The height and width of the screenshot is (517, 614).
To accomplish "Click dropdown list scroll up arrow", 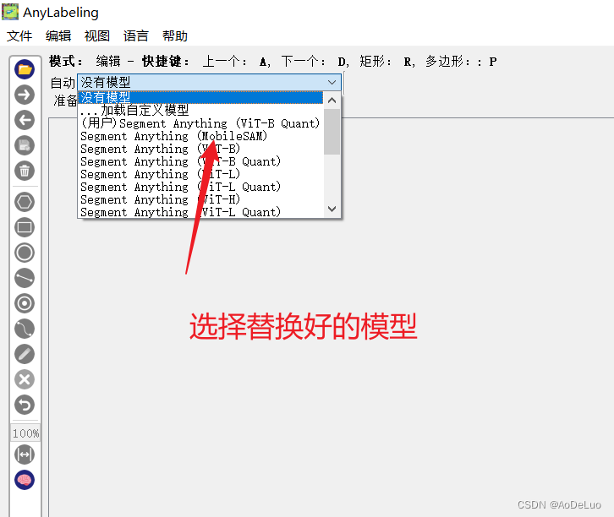I will [x=332, y=101].
